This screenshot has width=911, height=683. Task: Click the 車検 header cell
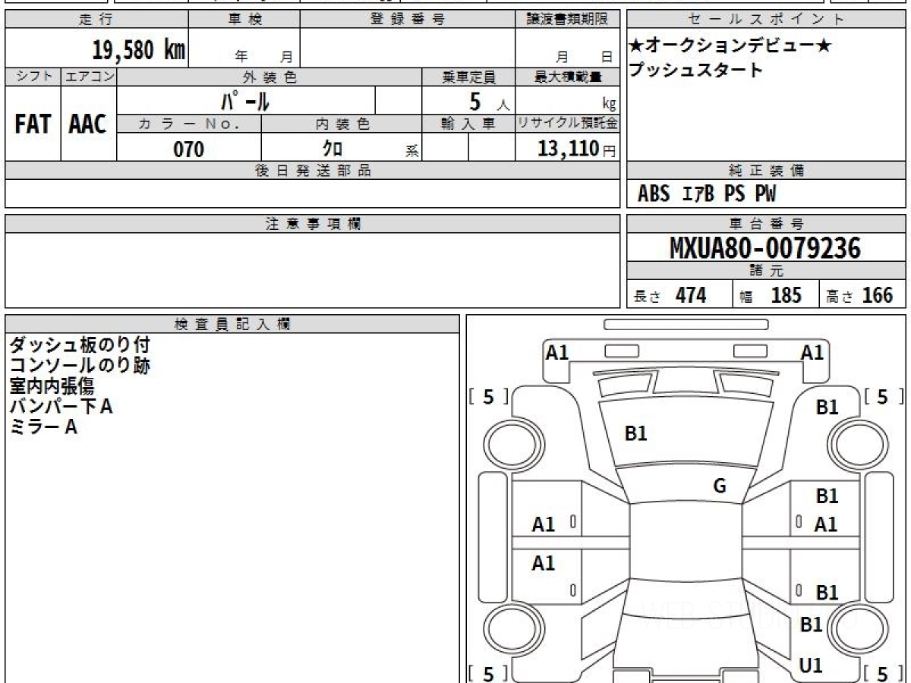(244, 20)
